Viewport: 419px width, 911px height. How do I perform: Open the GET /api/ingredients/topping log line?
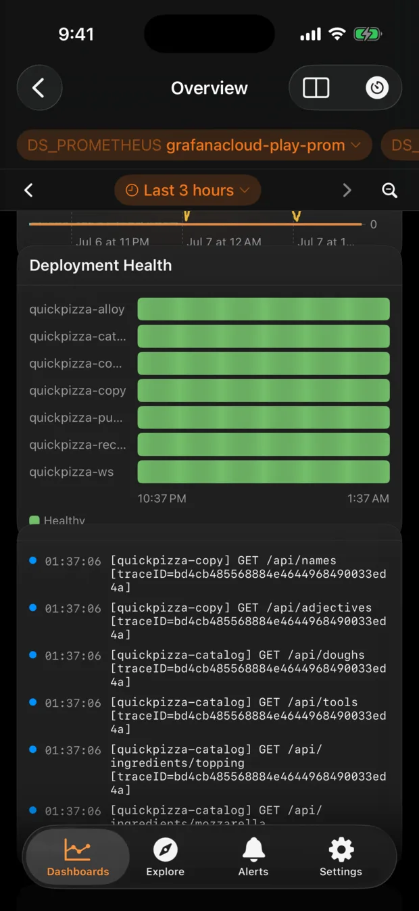209,770
